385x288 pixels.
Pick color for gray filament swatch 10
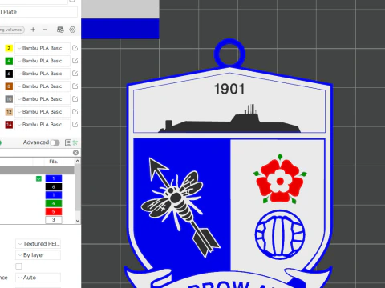(9, 99)
